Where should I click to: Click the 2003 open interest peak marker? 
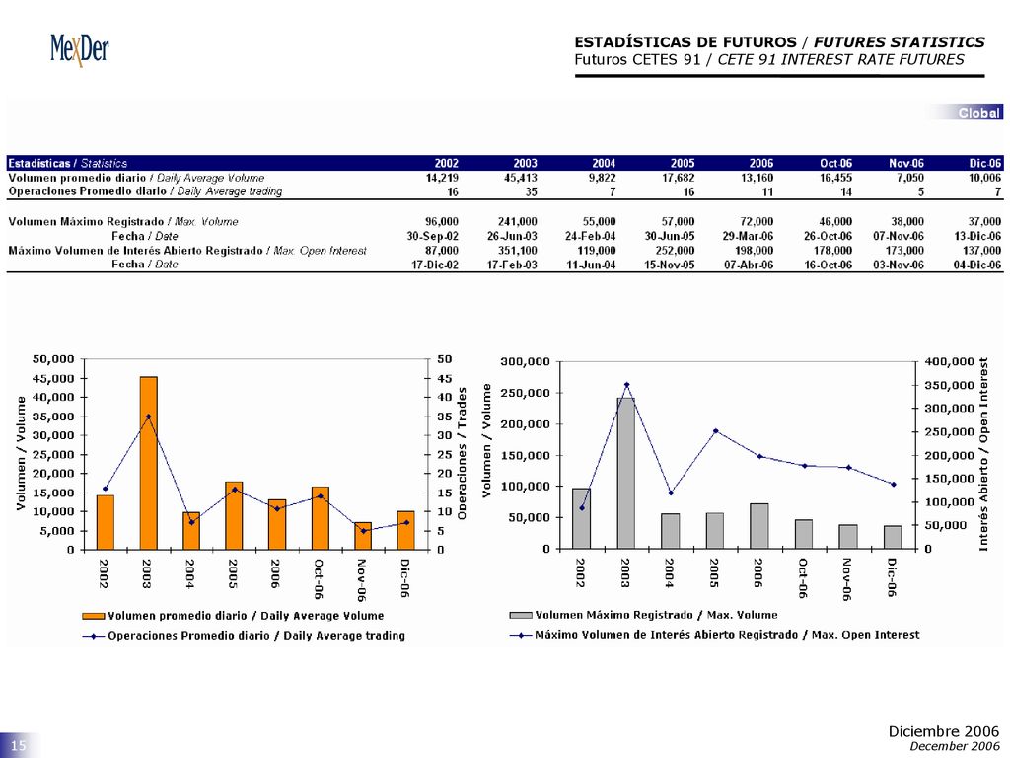coord(626,385)
